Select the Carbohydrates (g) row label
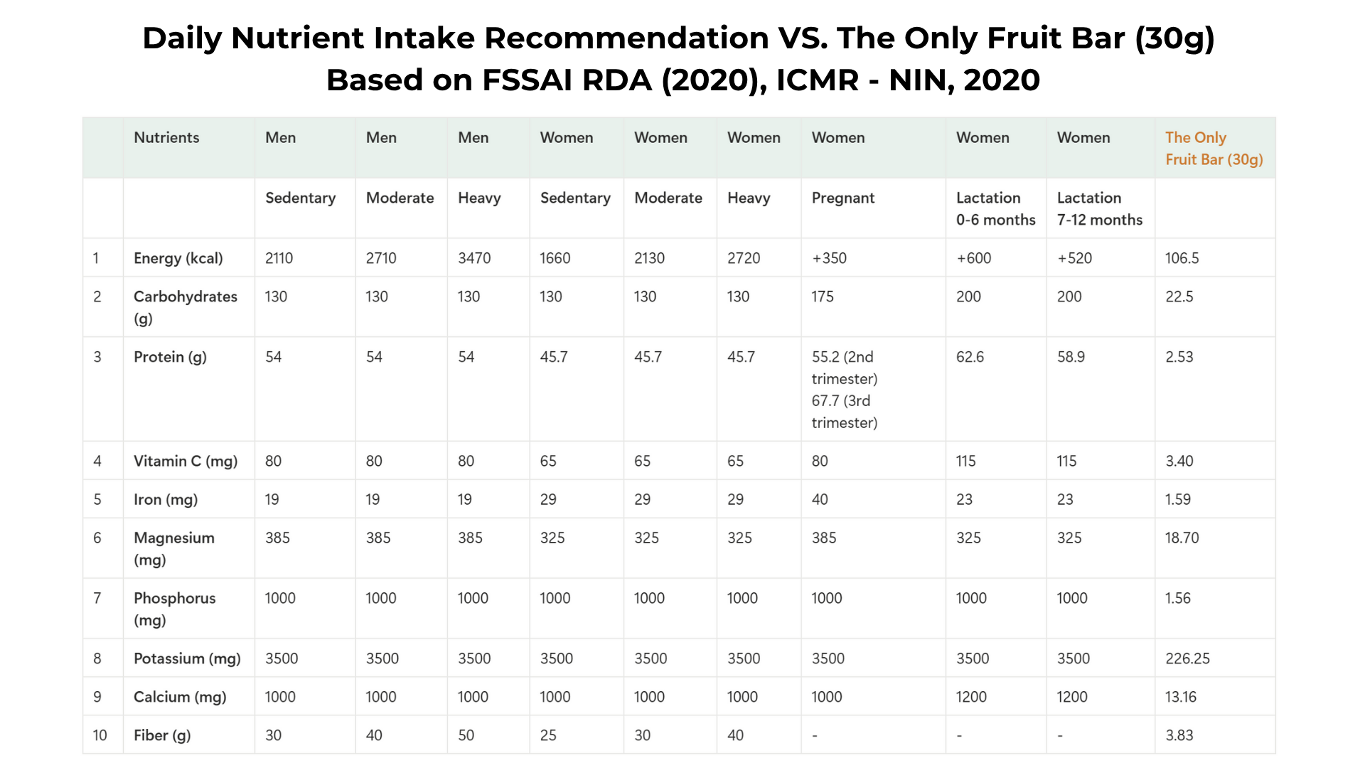This screenshot has height=768, width=1365. pos(185,307)
